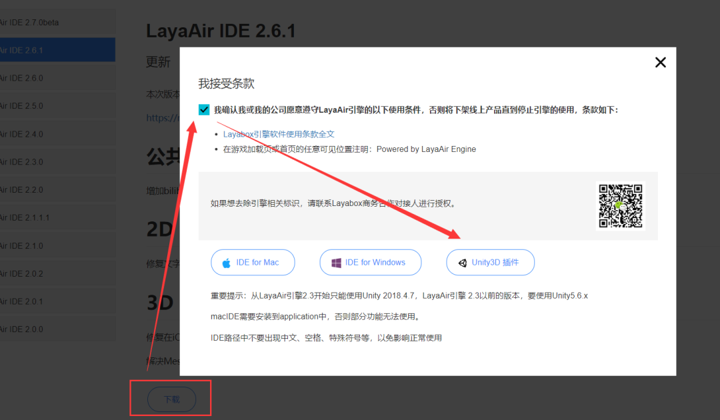This screenshot has width=720, height=420.
Task: Click the 重要提示 Unity 2018.4.7 notice
Action: [x=399, y=295]
